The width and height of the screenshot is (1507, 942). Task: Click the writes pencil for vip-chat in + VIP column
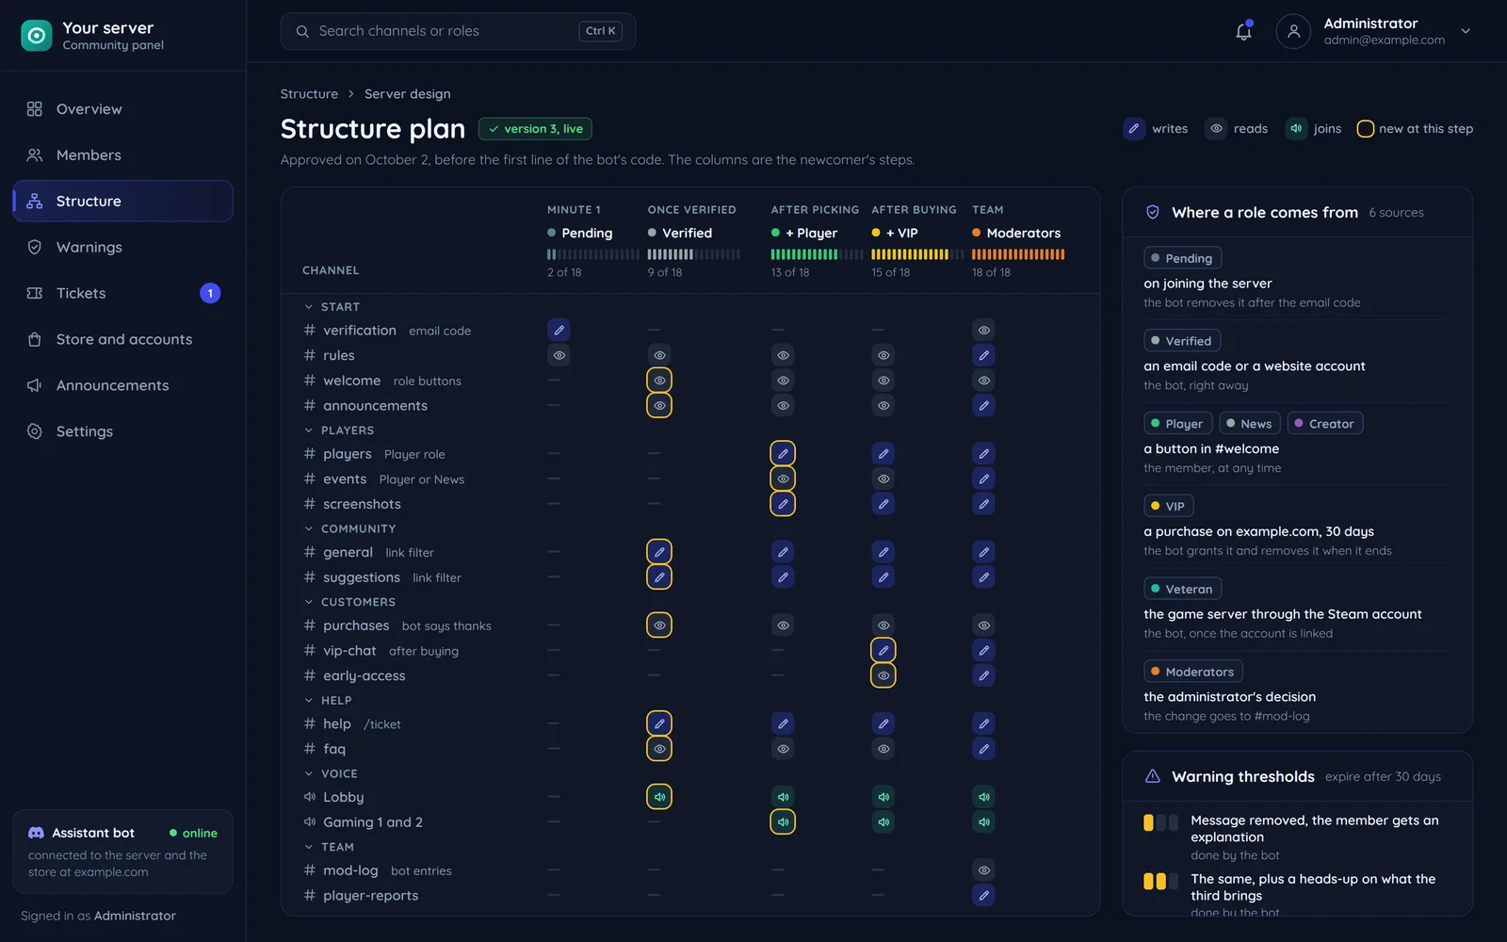pyautogui.click(x=883, y=650)
